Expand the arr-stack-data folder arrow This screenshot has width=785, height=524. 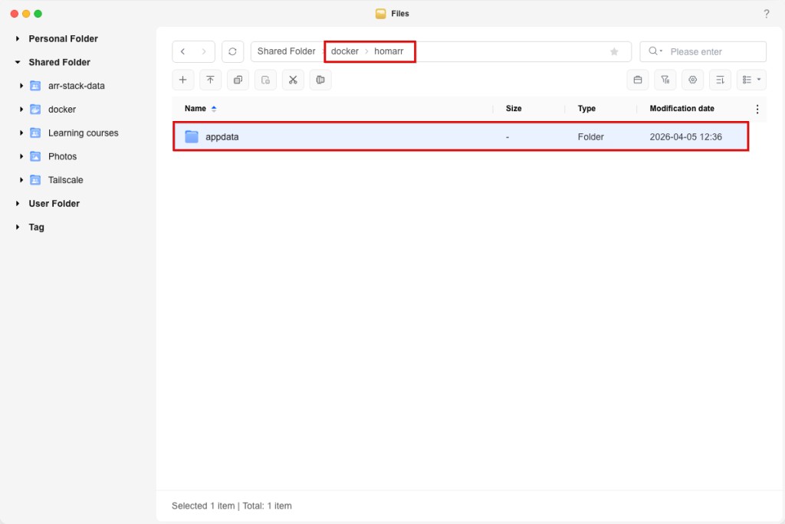21,86
